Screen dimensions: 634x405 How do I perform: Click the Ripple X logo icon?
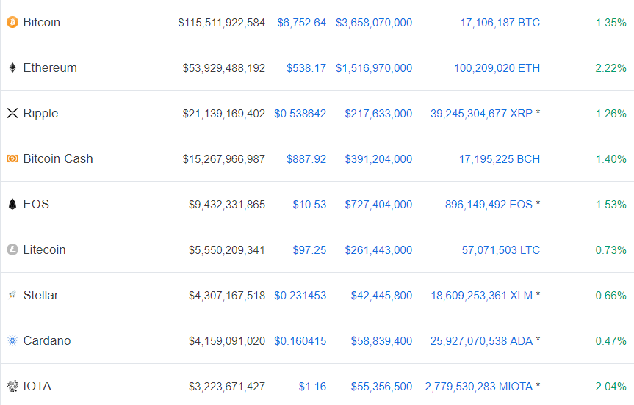click(12, 114)
